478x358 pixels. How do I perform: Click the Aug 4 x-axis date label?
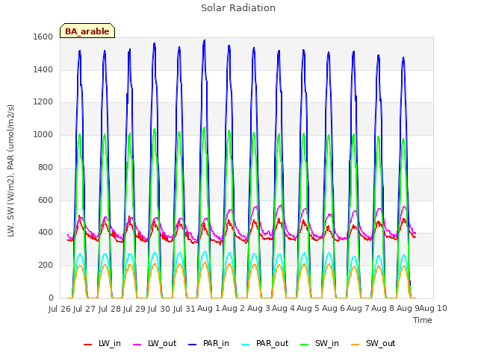[283, 308]
